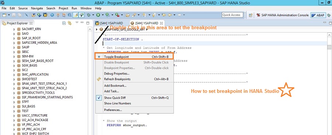Click the Activate object matchstick icon
332x135 pixels.
coord(58,15)
